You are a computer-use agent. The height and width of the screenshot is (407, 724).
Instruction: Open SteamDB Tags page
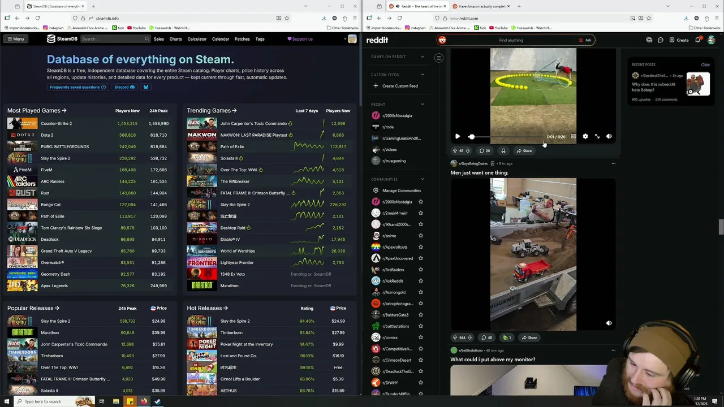(260, 39)
